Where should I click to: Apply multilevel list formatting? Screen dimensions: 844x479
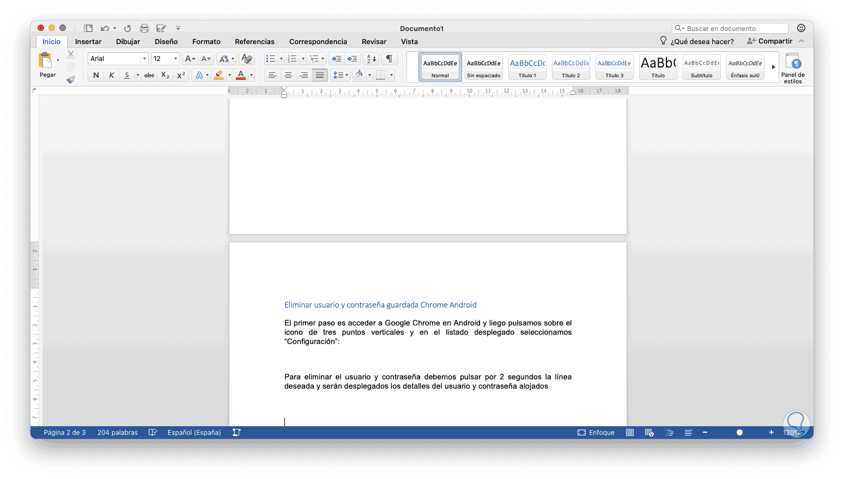coord(314,59)
